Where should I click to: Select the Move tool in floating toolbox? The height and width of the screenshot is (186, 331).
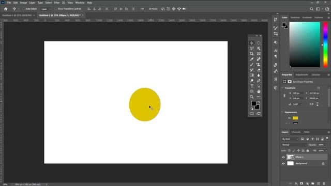[252, 43]
